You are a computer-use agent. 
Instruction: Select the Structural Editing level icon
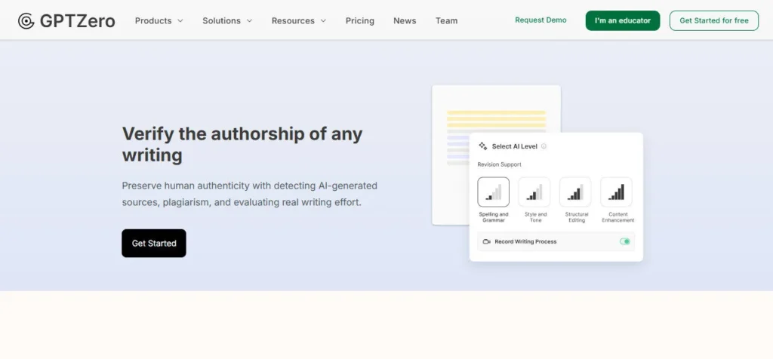coord(575,192)
